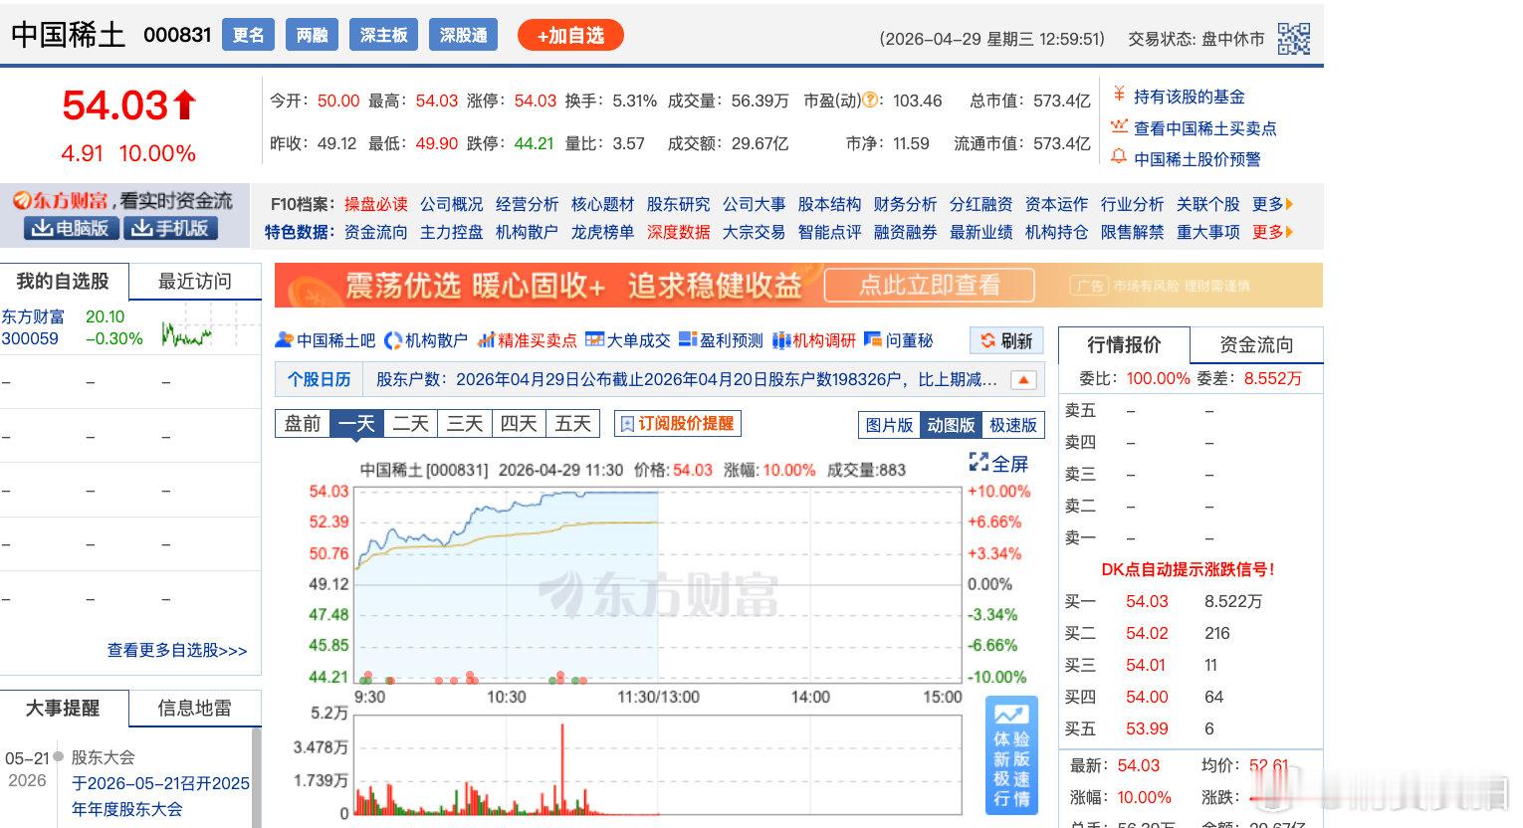Click 东方财富 300059 watchlist row
This screenshot has height=828, width=1523.
(129, 327)
